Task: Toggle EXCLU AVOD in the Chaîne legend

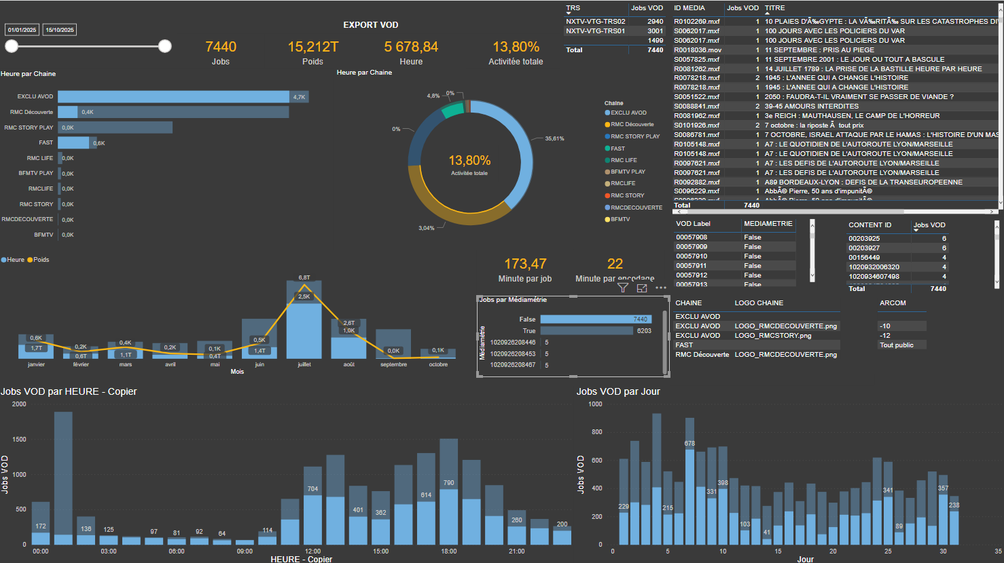Action: click(628, 113)
